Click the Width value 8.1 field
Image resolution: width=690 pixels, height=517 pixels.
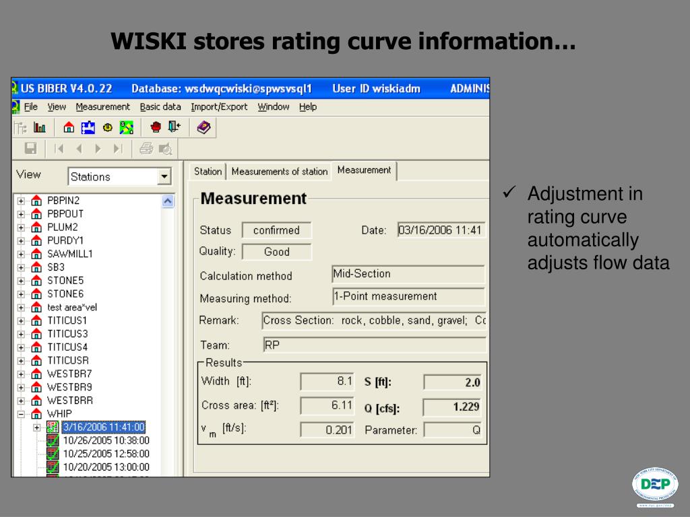point(327,381)
